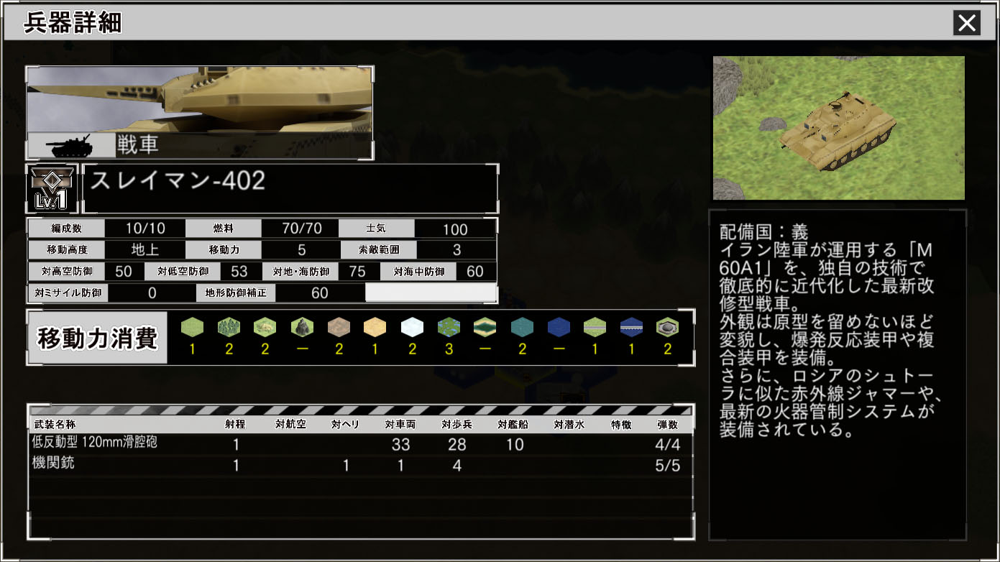Screen dimensions: 1000x562
Task: Select the road terrain hex icon
Action: 595,328
